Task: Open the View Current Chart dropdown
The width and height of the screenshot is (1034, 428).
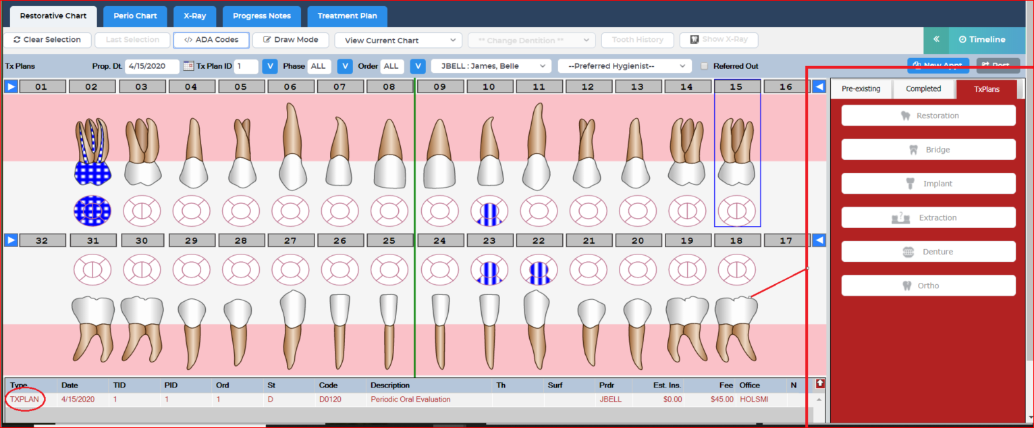Action: [398, 40]
